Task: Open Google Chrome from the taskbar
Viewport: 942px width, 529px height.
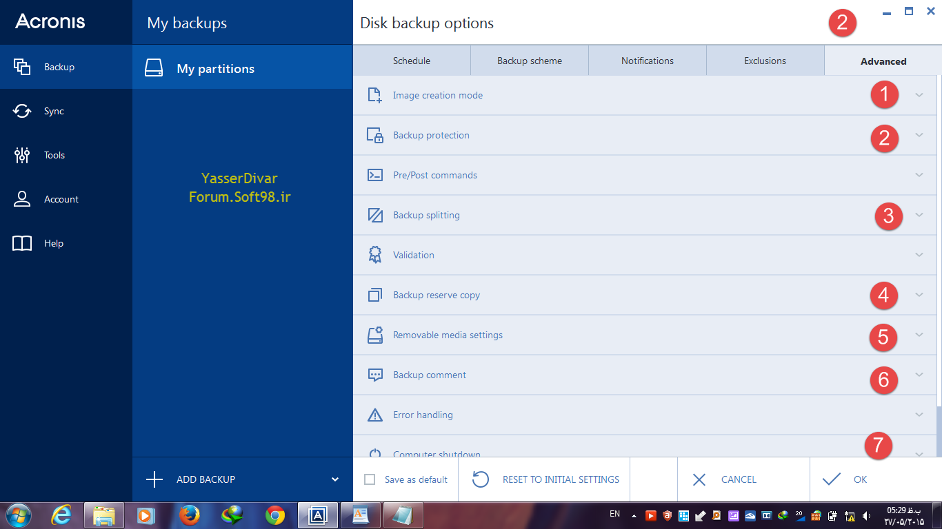Action: pyautogui.click(x=275, y=515)
